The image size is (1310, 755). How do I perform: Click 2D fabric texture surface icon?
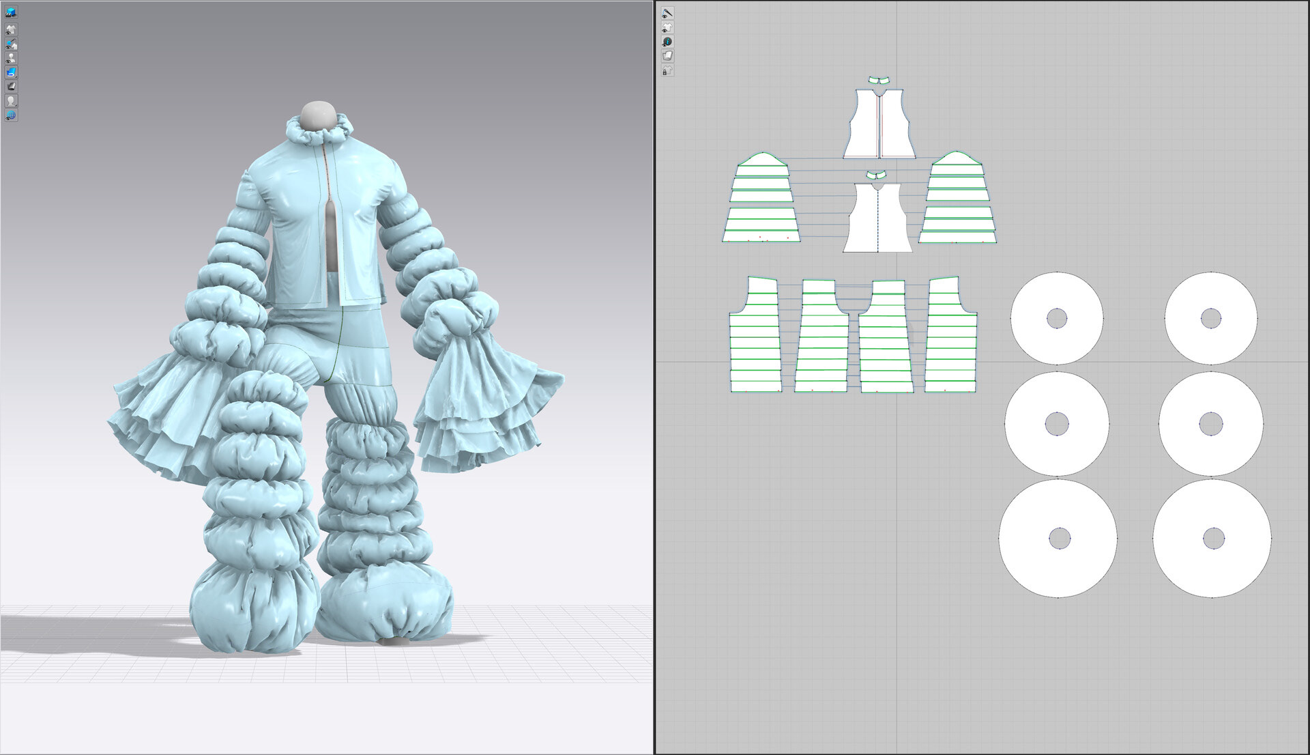667,56
